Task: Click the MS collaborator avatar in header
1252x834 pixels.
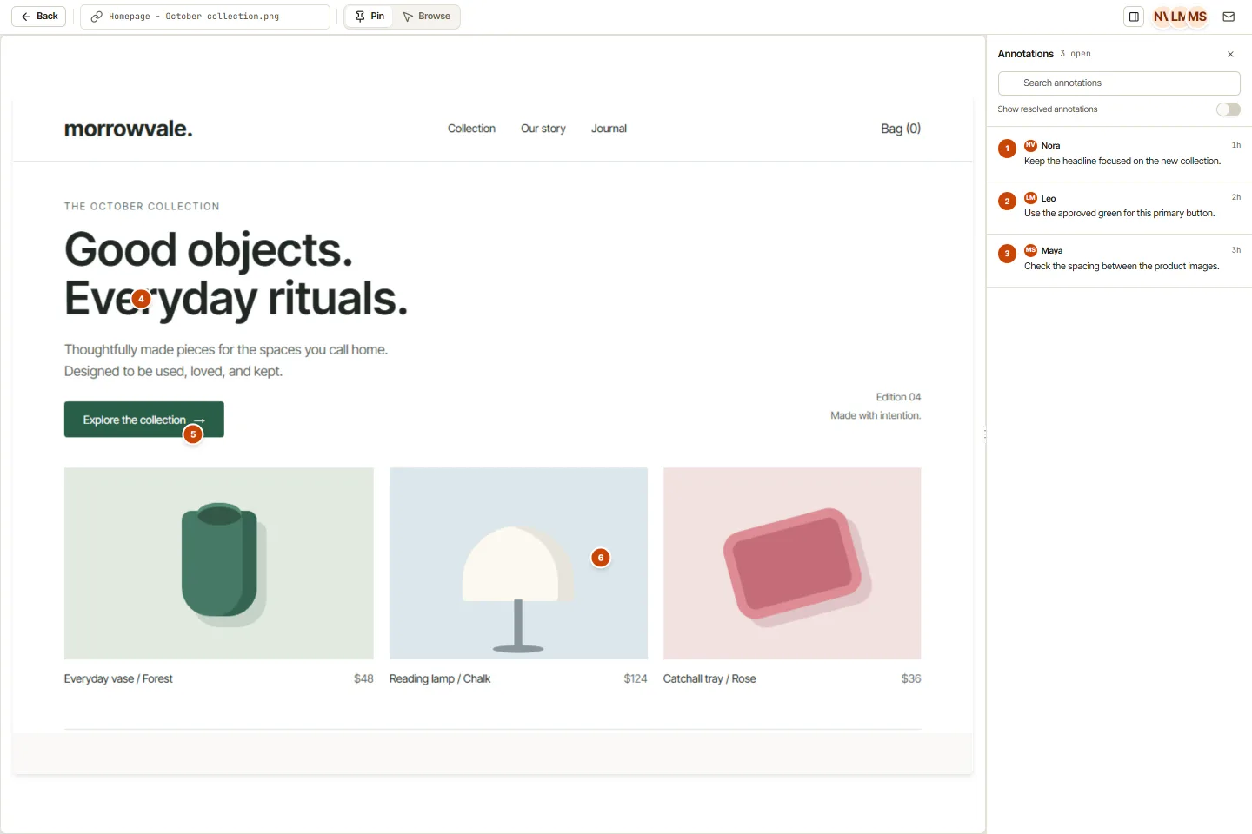Action: point(1198,17)
